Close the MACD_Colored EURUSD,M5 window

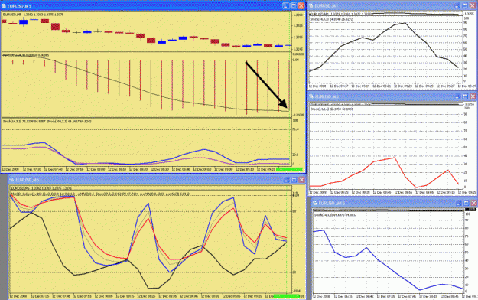301,180
